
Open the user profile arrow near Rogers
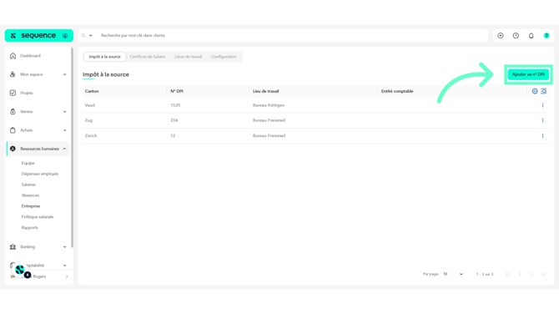coord(67,276)
